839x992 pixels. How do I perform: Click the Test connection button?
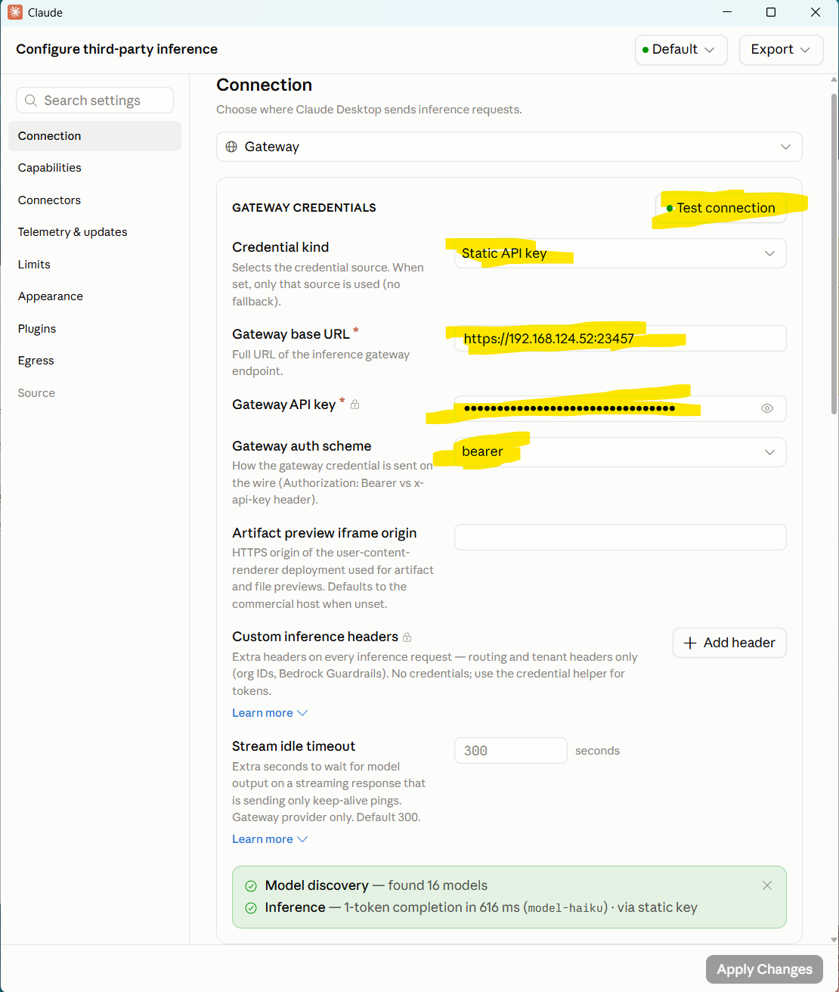[720, 208]
